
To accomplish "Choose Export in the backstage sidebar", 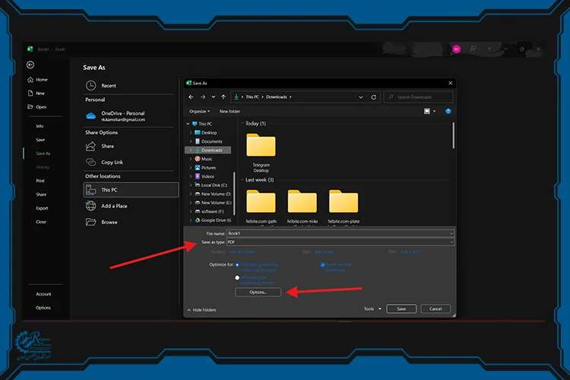I will coord(42,208).
